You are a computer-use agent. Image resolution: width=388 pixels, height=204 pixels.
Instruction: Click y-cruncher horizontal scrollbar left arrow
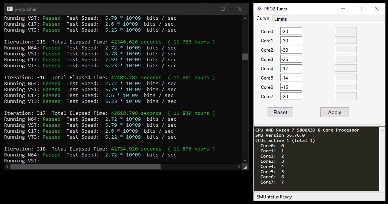tap(7, 167)
